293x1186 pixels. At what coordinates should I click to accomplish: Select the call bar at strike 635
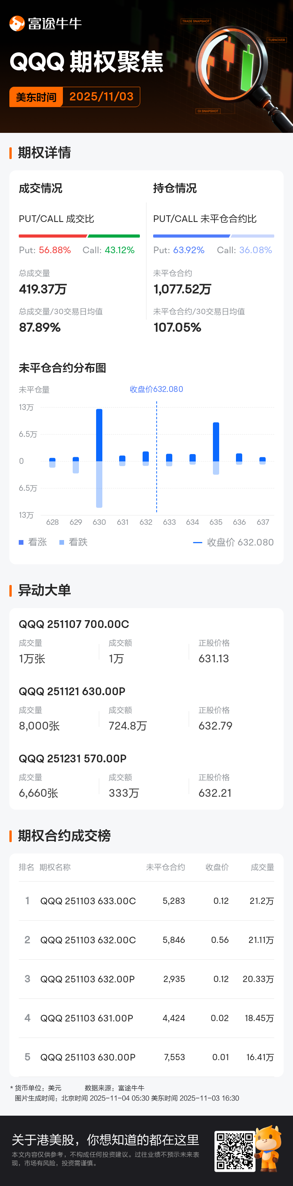point(216,441)
